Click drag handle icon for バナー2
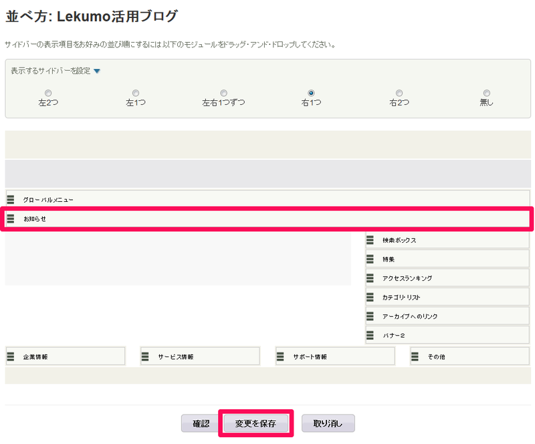Screen dimensions: 535x444 pos(370,336)
